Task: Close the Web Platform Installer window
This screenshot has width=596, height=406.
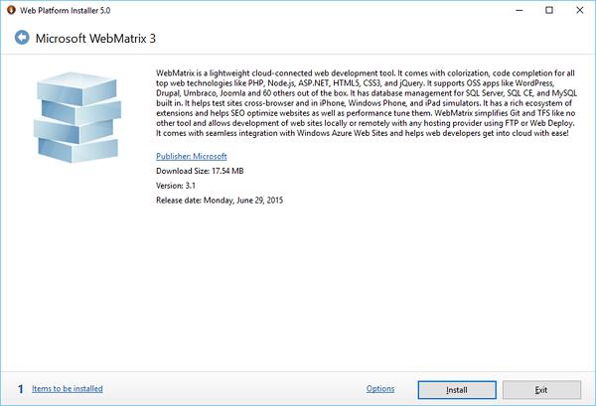Action: coord(580,10)
